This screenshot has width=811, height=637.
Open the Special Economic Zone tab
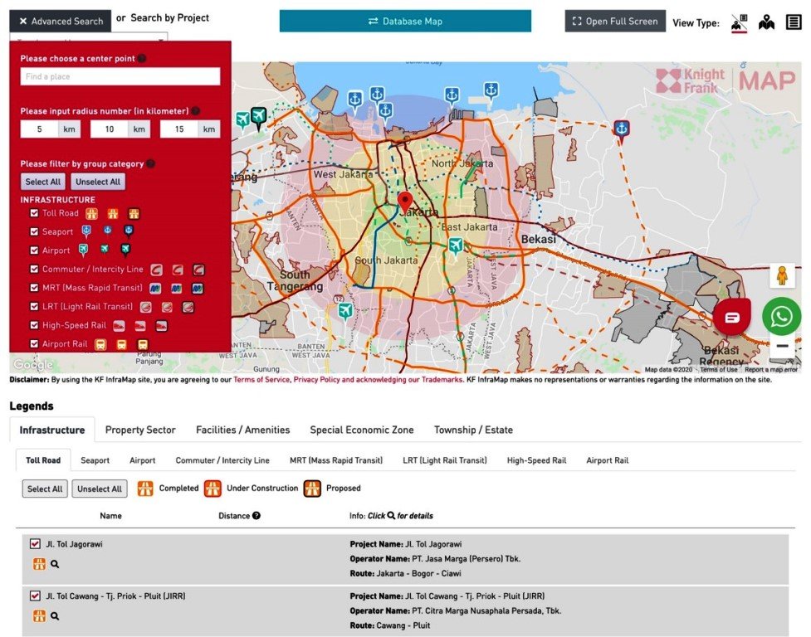click(362, 430)
